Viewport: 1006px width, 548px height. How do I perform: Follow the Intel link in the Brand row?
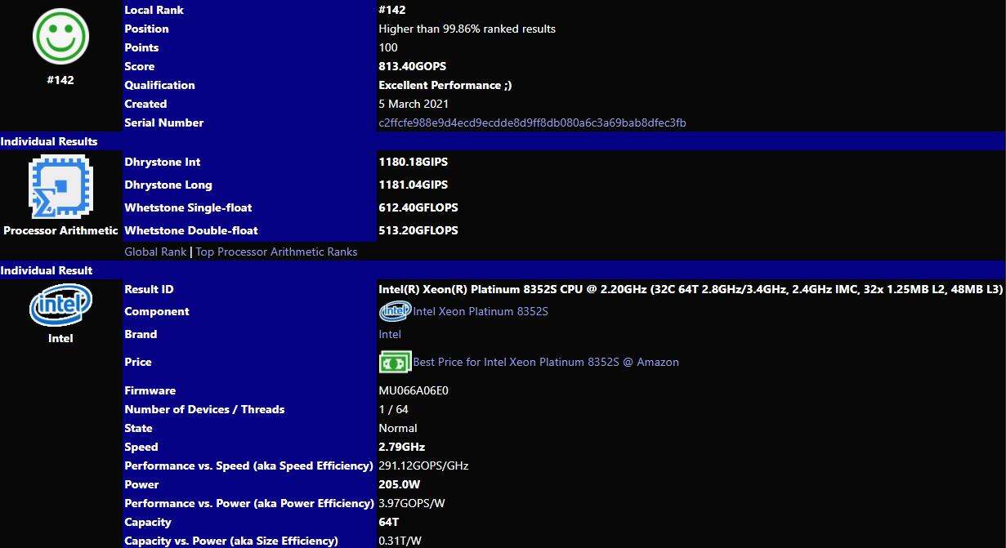click(390, 334)
